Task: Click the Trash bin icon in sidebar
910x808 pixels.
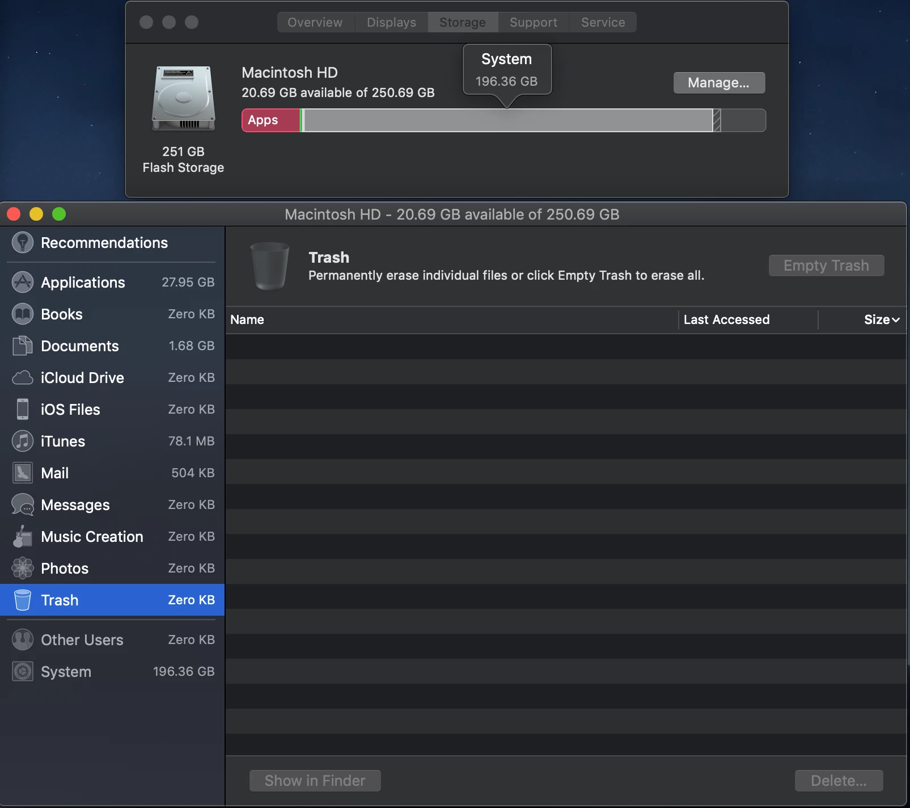Action: (x=23, y=600)
